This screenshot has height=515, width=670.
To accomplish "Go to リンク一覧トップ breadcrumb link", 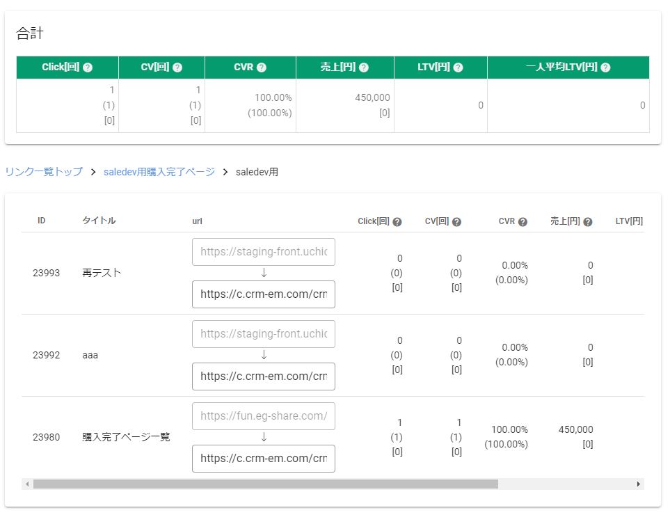I will 44,172.
